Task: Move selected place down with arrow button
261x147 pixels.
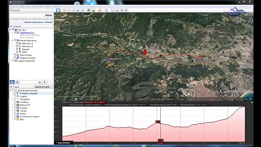Action: [44, 82]
